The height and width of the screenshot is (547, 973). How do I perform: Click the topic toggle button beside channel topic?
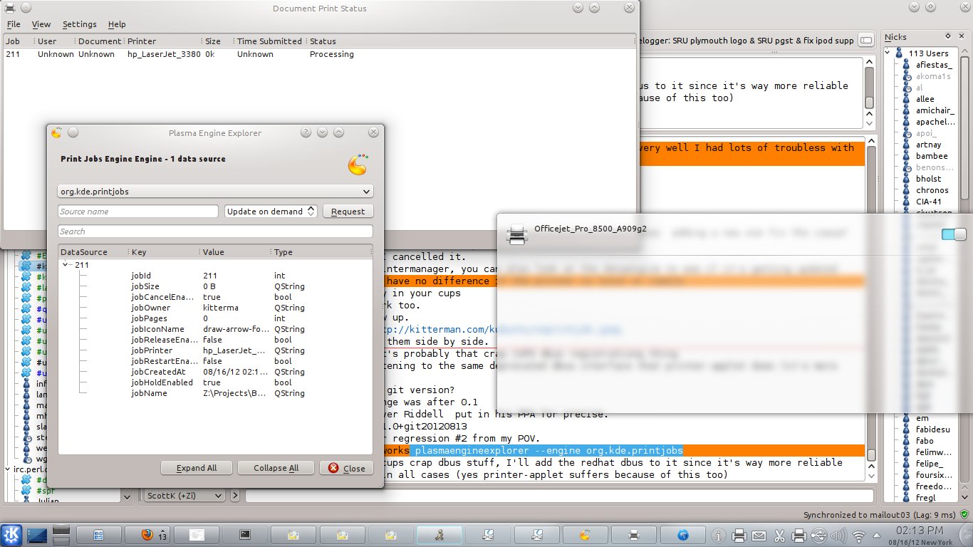point(865,41)
